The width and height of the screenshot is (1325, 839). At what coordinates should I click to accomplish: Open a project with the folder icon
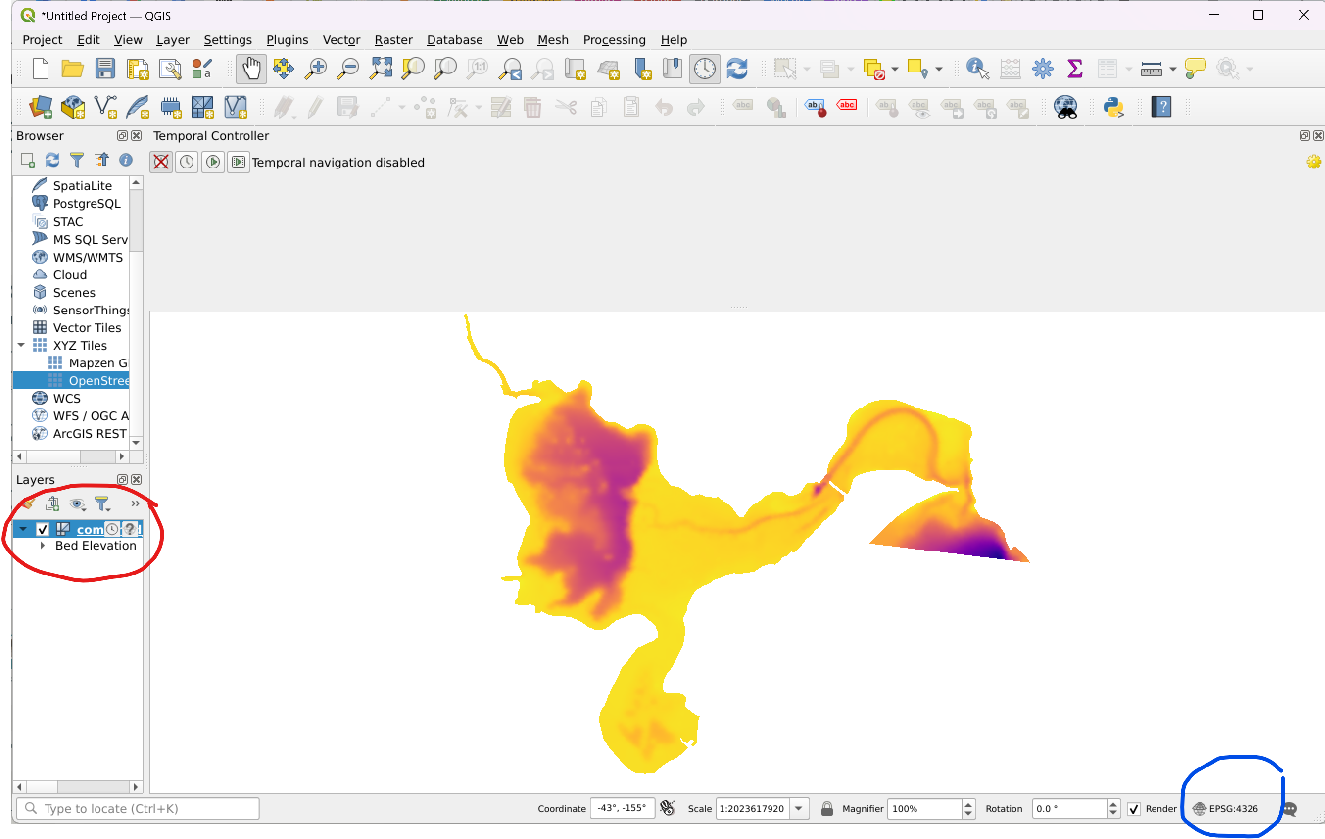pos(72,69)
